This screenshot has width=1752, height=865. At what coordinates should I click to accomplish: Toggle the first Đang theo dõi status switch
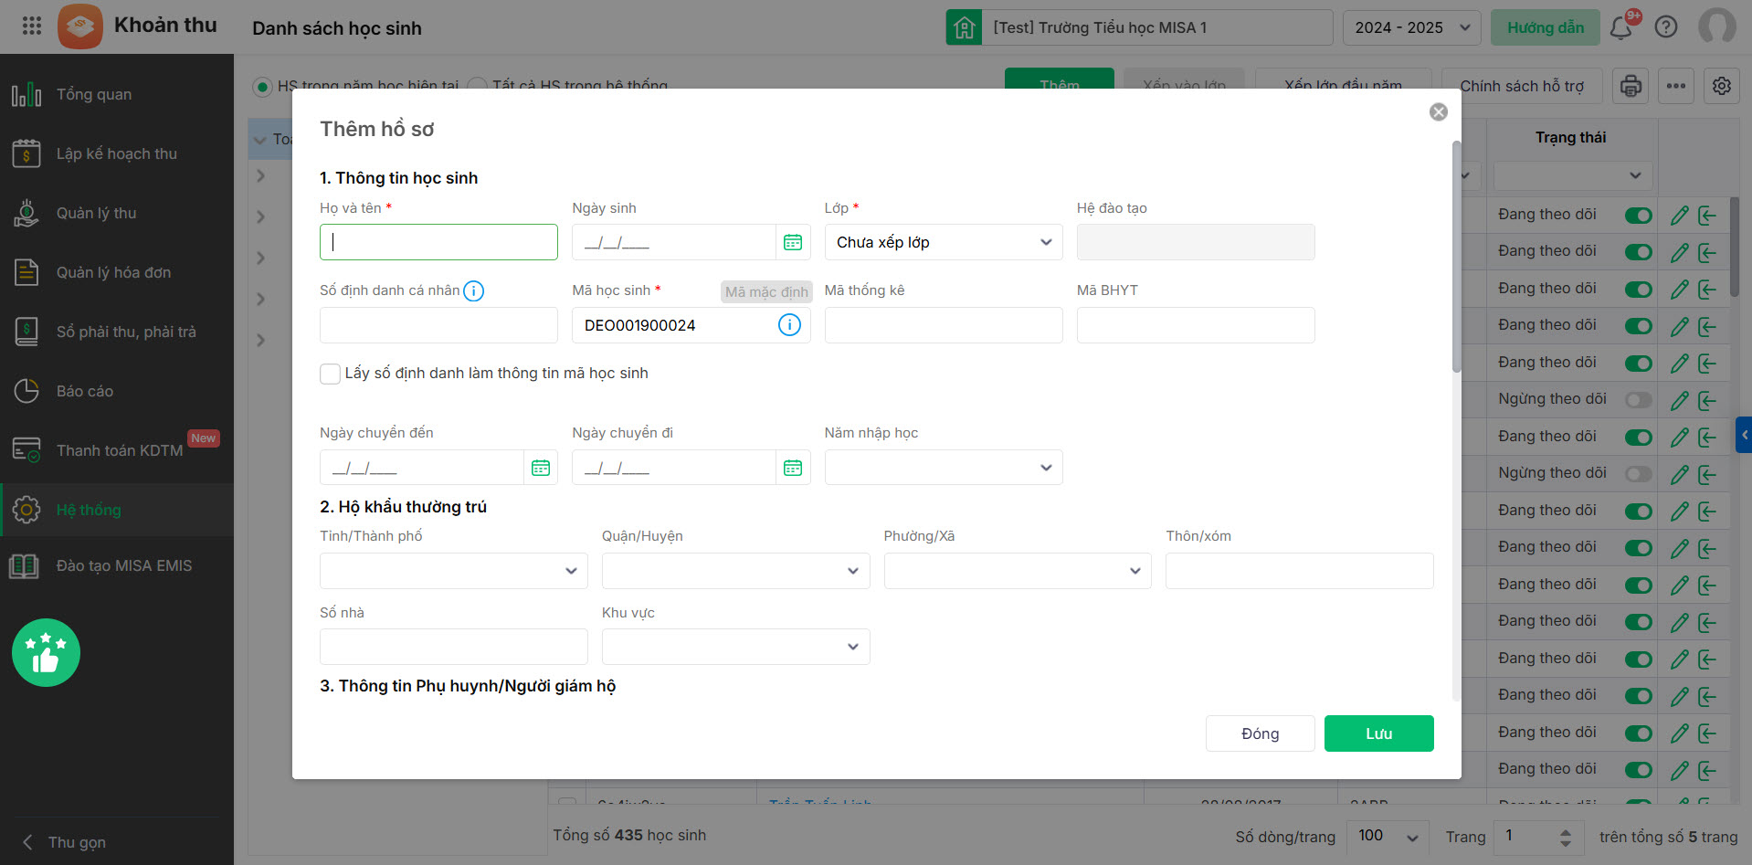[1639, 216]
